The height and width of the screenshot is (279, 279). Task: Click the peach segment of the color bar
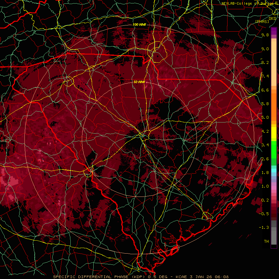click(274, 63)
